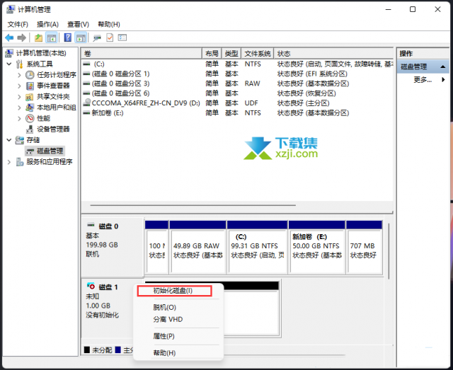Click the 磁盘 0 disk label icon

91,225
